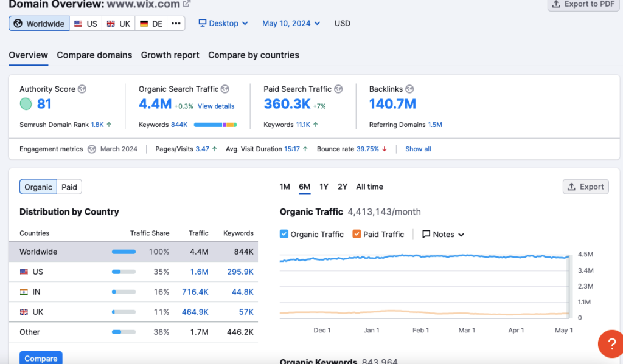Switch to the Overview tab

(x=28, y=55)
